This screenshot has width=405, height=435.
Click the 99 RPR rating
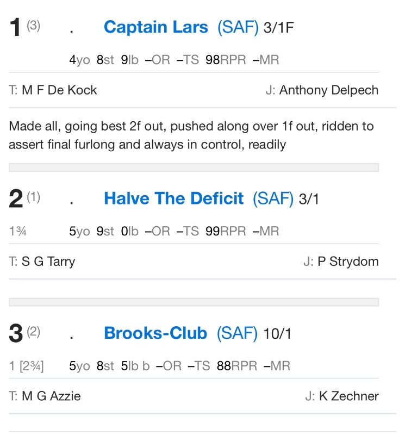pos(213,232)
